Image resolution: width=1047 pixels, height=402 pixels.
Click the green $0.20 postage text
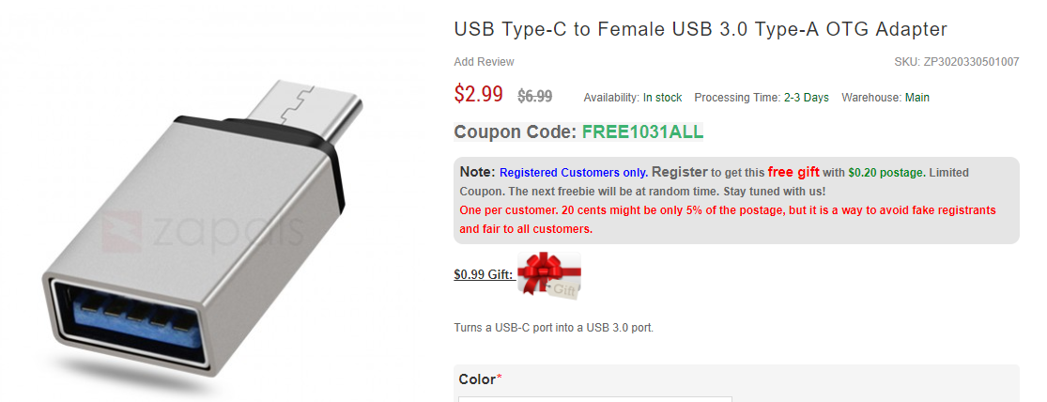pyautogui.click(x=887, y=173)
